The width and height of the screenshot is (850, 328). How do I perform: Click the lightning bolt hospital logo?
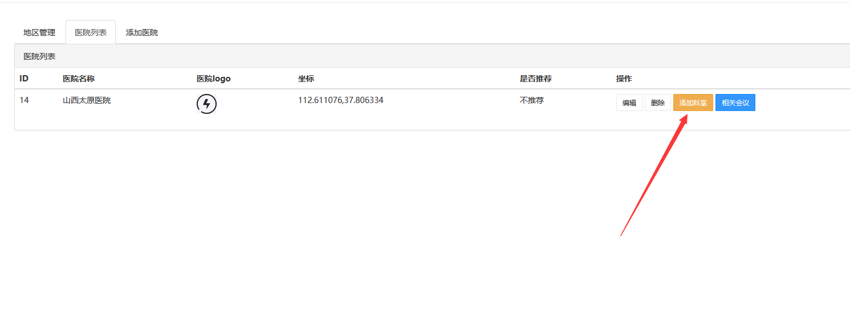coord(206,104)
